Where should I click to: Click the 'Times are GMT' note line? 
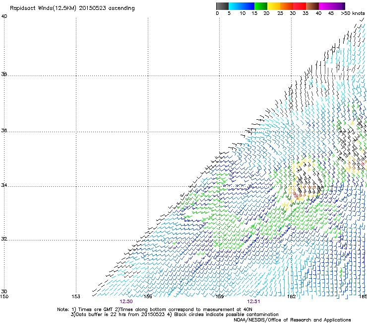[155, 310]
